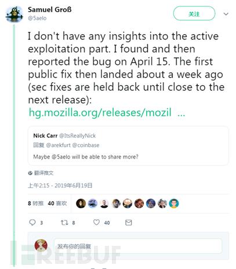Open the last teal avatar in likers row

coord(174,204)
